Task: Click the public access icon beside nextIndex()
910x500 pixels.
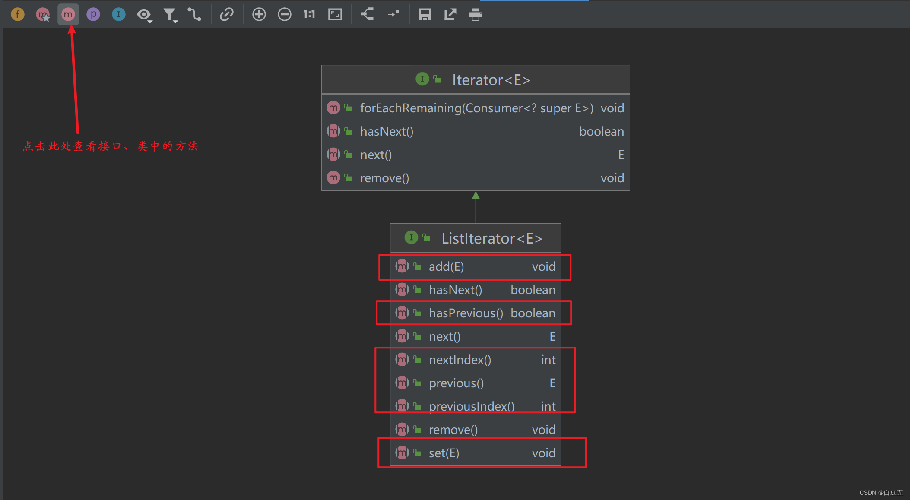Action: point(417,359)
